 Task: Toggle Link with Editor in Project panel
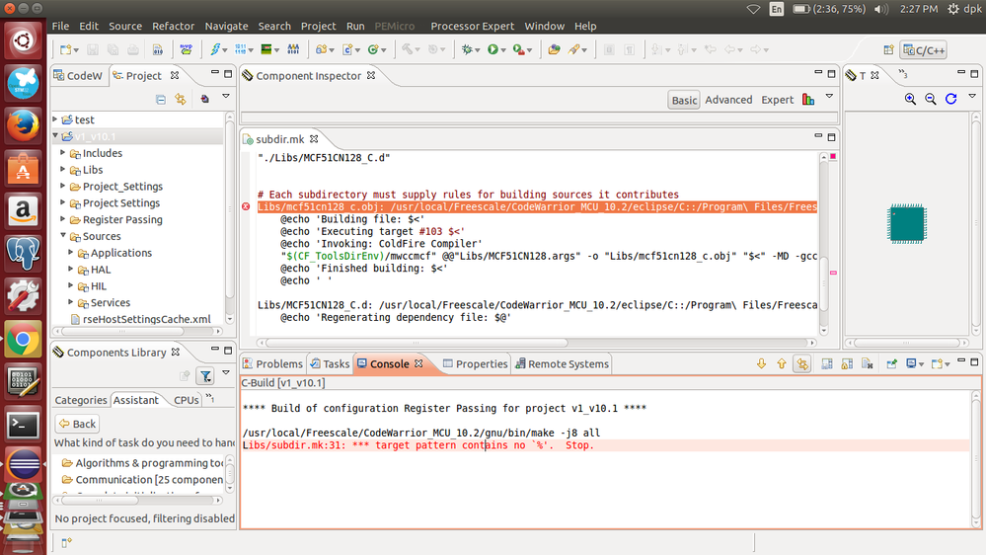181,99
